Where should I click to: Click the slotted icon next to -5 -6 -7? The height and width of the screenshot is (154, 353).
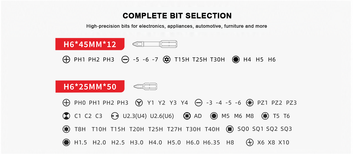click(125, 60)
